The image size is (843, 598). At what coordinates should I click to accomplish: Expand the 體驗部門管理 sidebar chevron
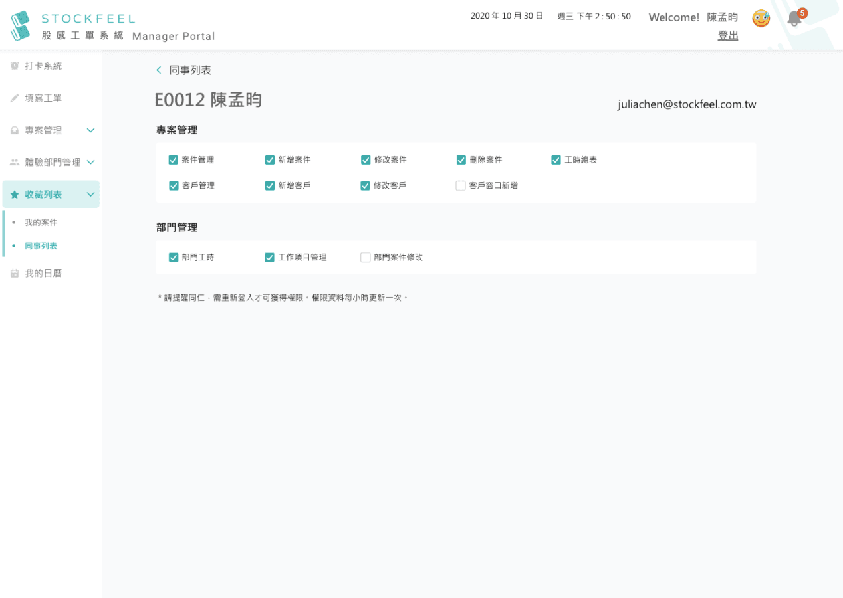tap(91, 162)
